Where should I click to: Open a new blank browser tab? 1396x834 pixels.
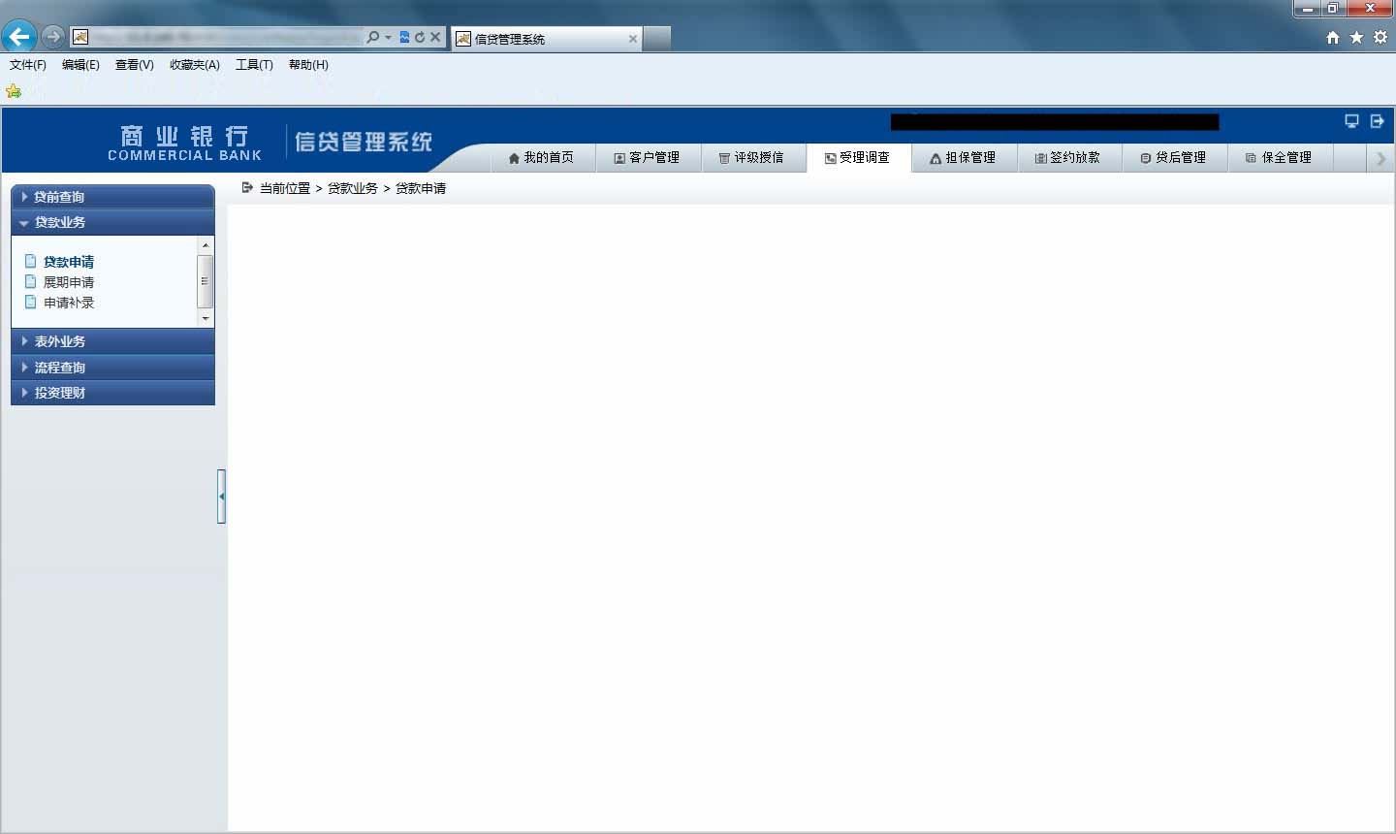point(657,39)
